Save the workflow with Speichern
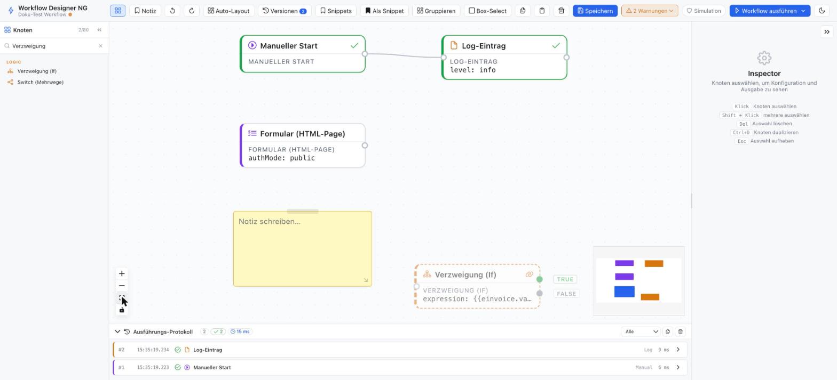The image size is (837, 380). 595,11
